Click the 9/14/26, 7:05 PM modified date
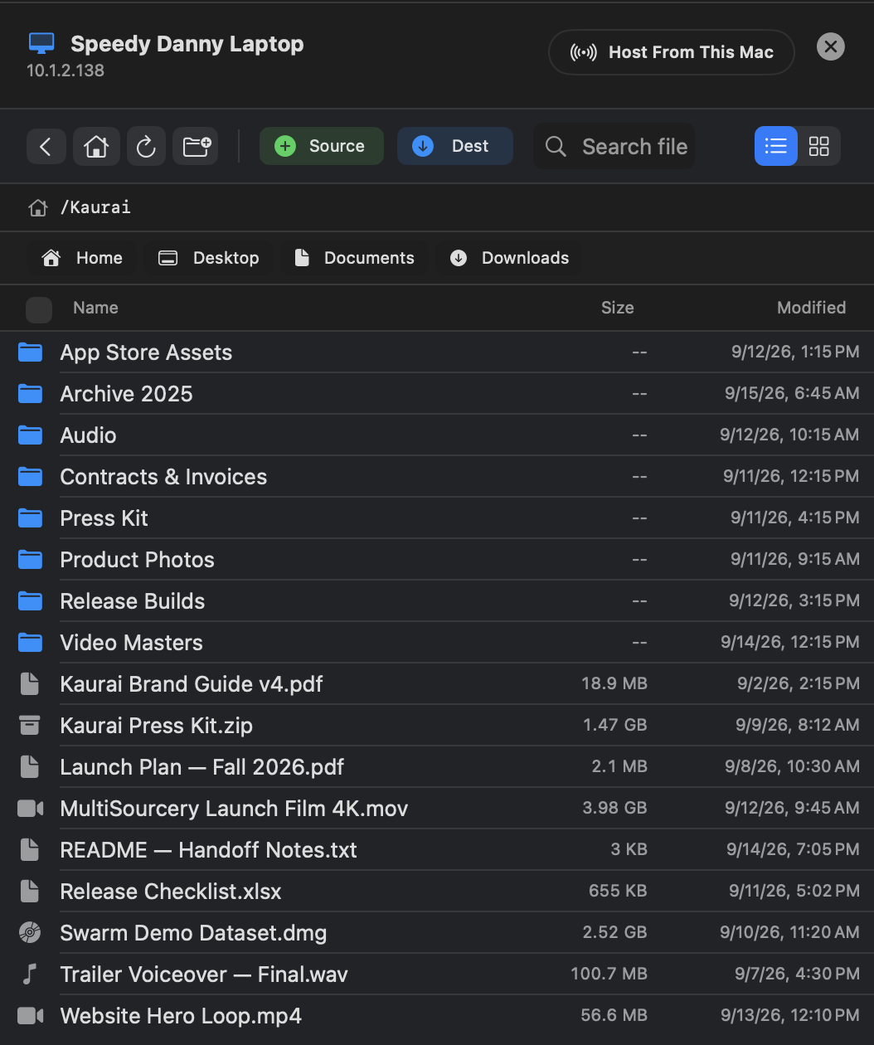Image resolution: width=874 pixels, height=1045 pixels. coord(793,849)
